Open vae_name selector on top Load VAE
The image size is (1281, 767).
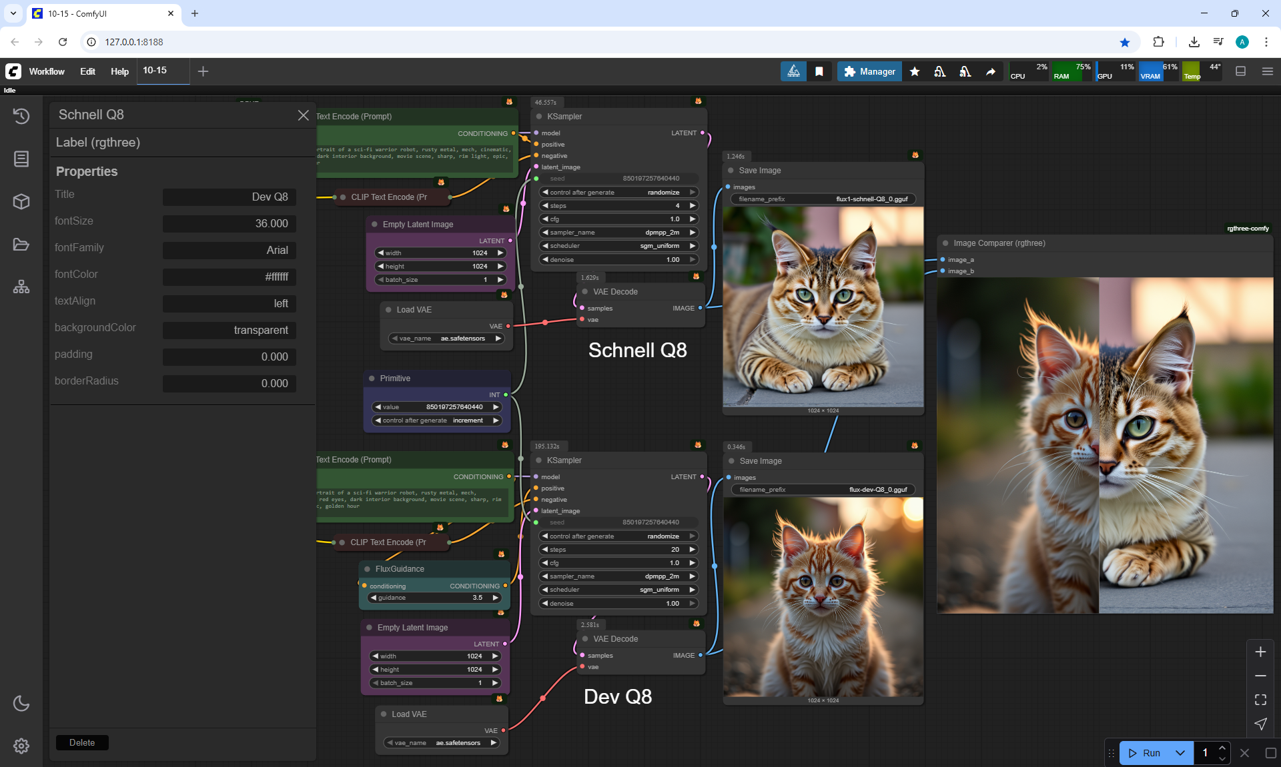446,339
